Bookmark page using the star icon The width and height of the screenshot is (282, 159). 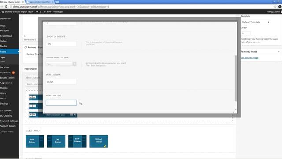[275, 7]
